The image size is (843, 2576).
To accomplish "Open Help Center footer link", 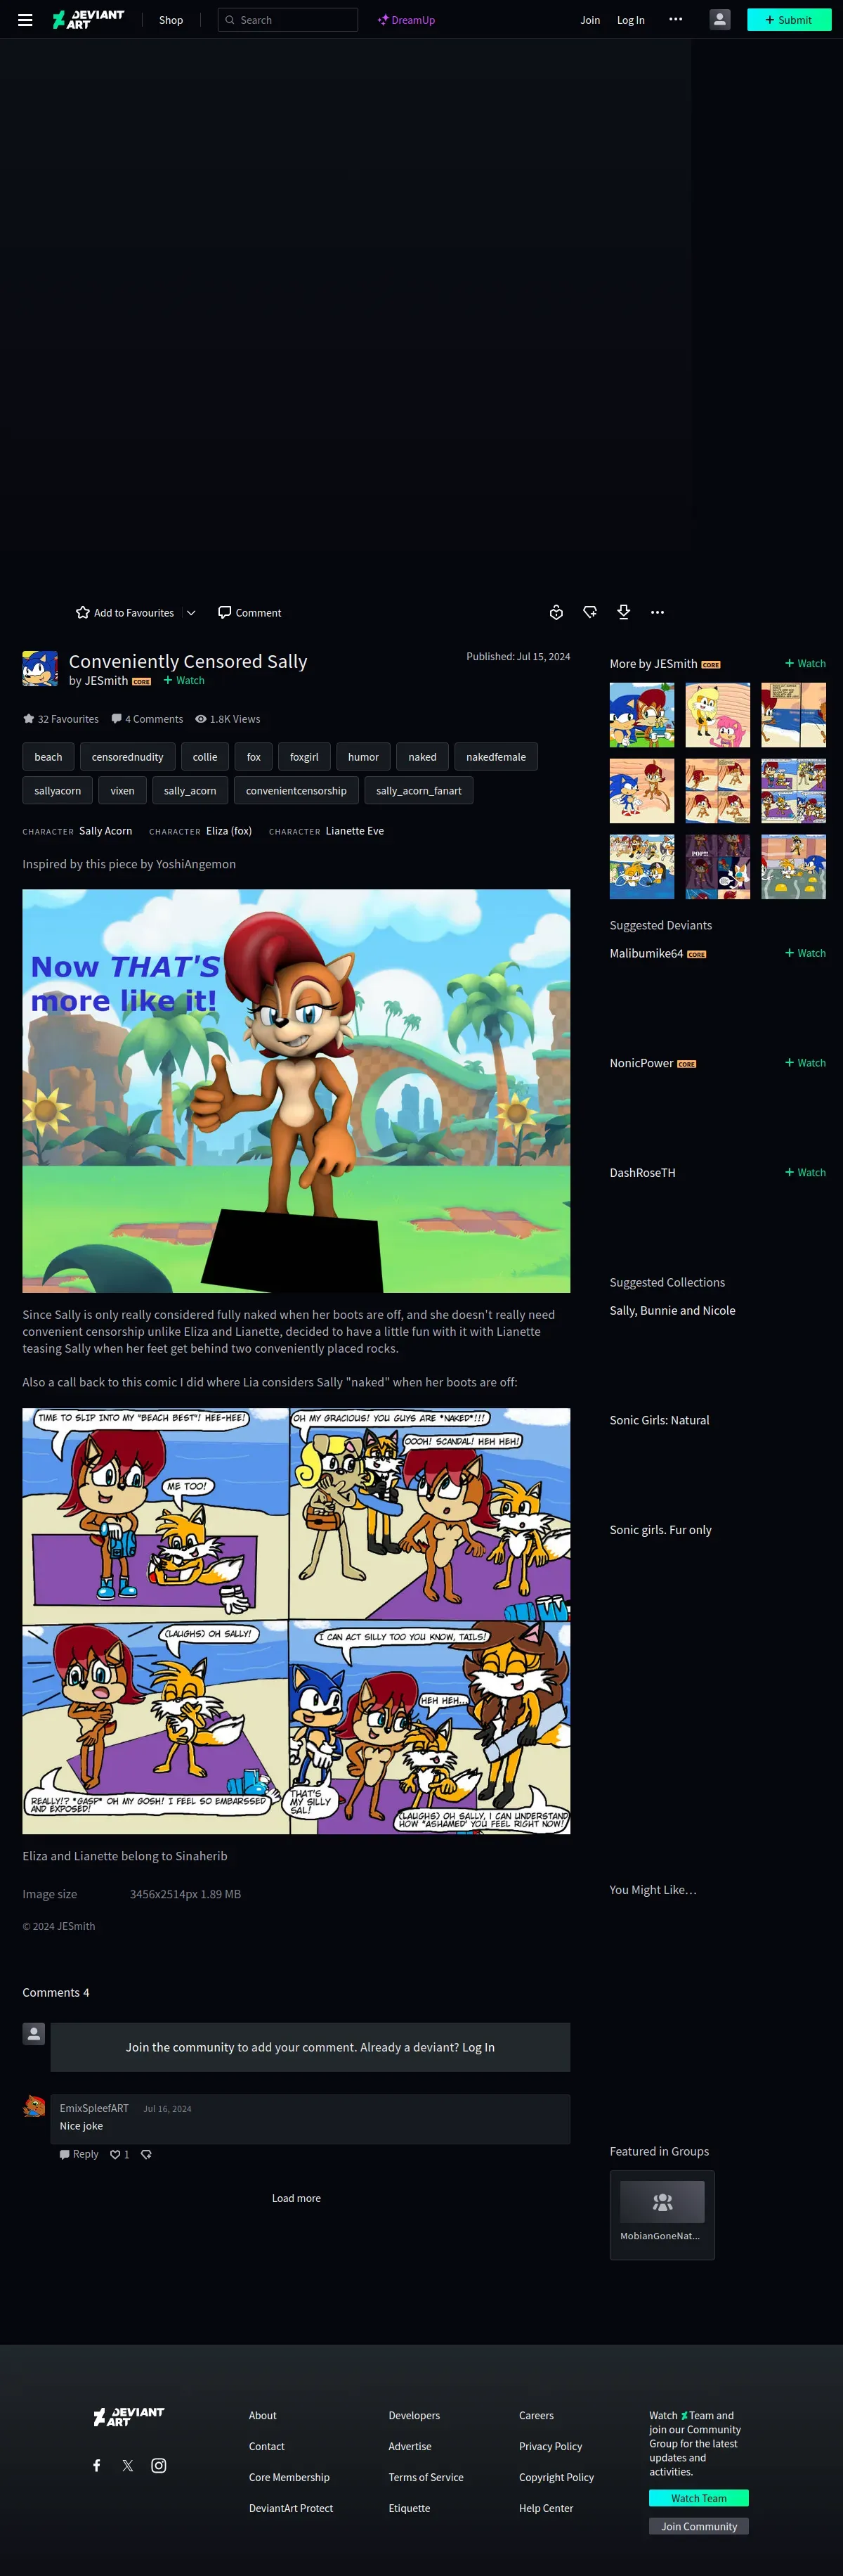I will coord(545,2509).
